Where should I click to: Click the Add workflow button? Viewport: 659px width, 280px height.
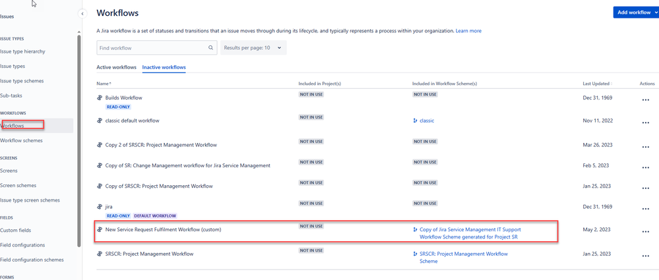[x=634, y=12]
